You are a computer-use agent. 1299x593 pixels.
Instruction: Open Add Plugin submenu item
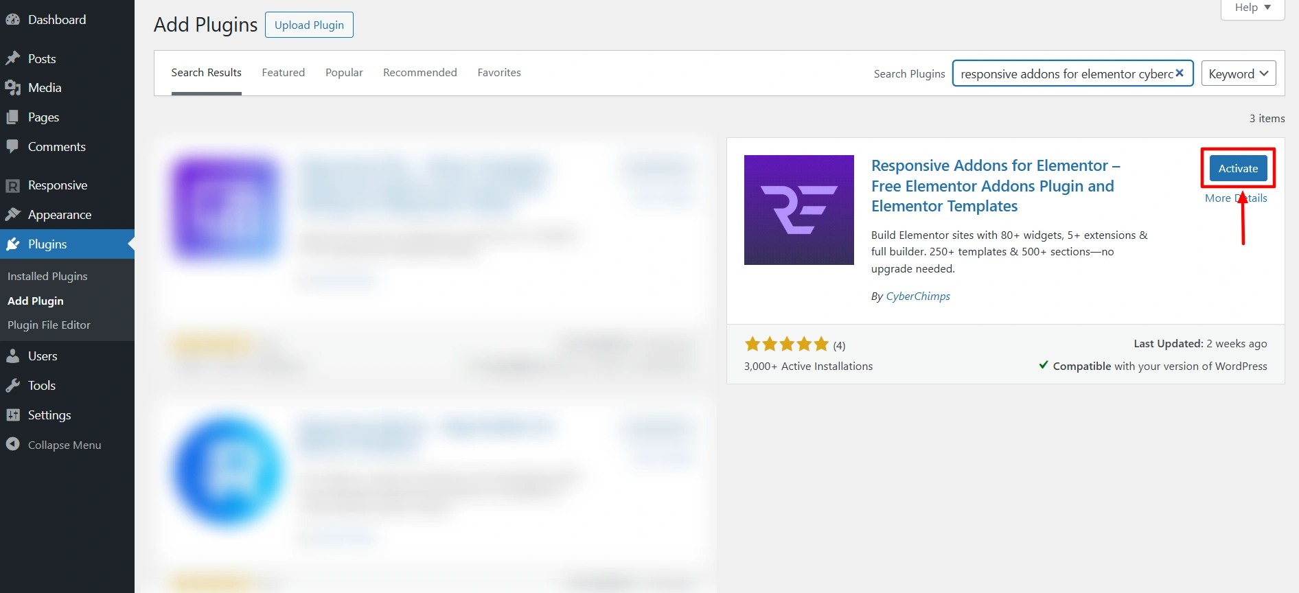(x=36, y=301)
